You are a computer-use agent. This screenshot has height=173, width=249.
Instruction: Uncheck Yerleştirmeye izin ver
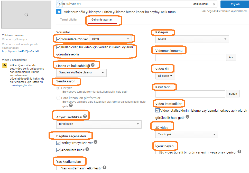(58, 143)
